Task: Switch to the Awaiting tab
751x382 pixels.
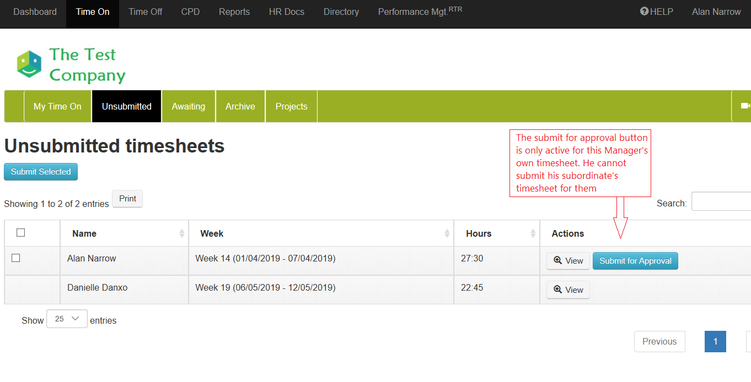Action: 188,106
